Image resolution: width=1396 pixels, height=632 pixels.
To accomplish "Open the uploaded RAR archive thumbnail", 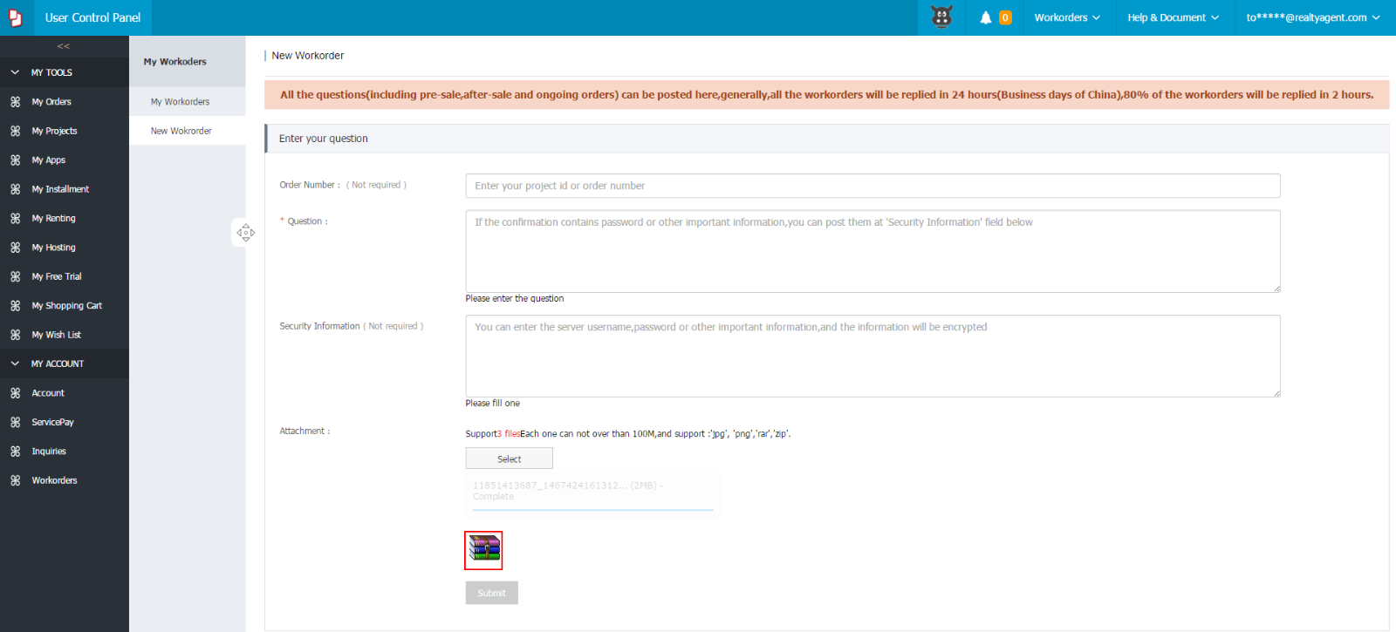I will tap(483, 550).
